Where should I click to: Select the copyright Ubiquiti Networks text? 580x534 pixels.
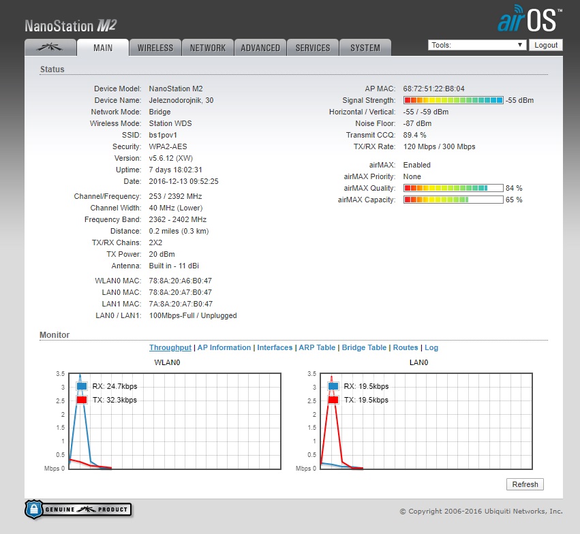click(481, 511)
